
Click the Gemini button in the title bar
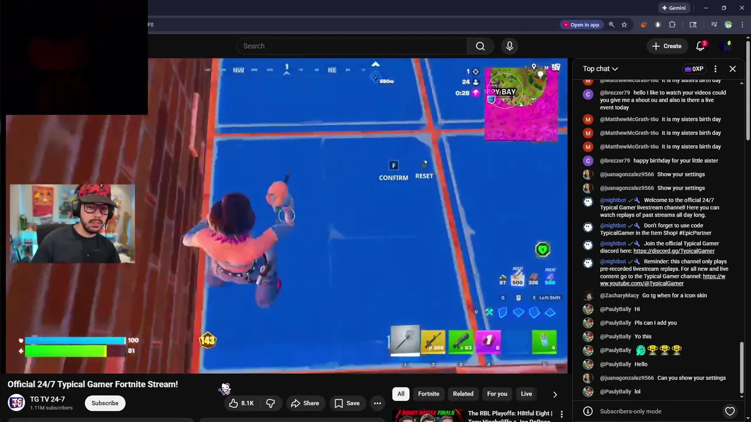pos(674,8)
